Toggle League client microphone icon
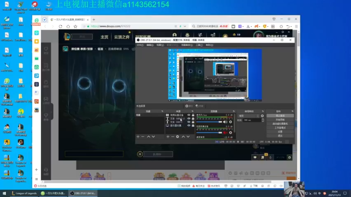 [x=270, y=158]
